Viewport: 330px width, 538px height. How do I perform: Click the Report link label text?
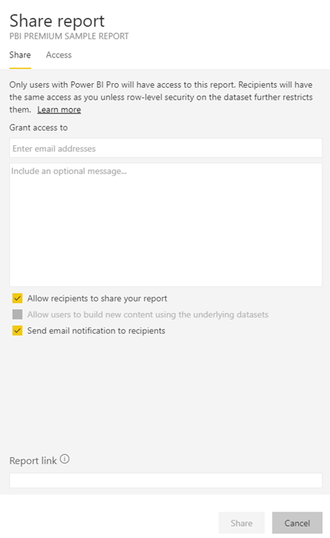click(x=33, y=460)
